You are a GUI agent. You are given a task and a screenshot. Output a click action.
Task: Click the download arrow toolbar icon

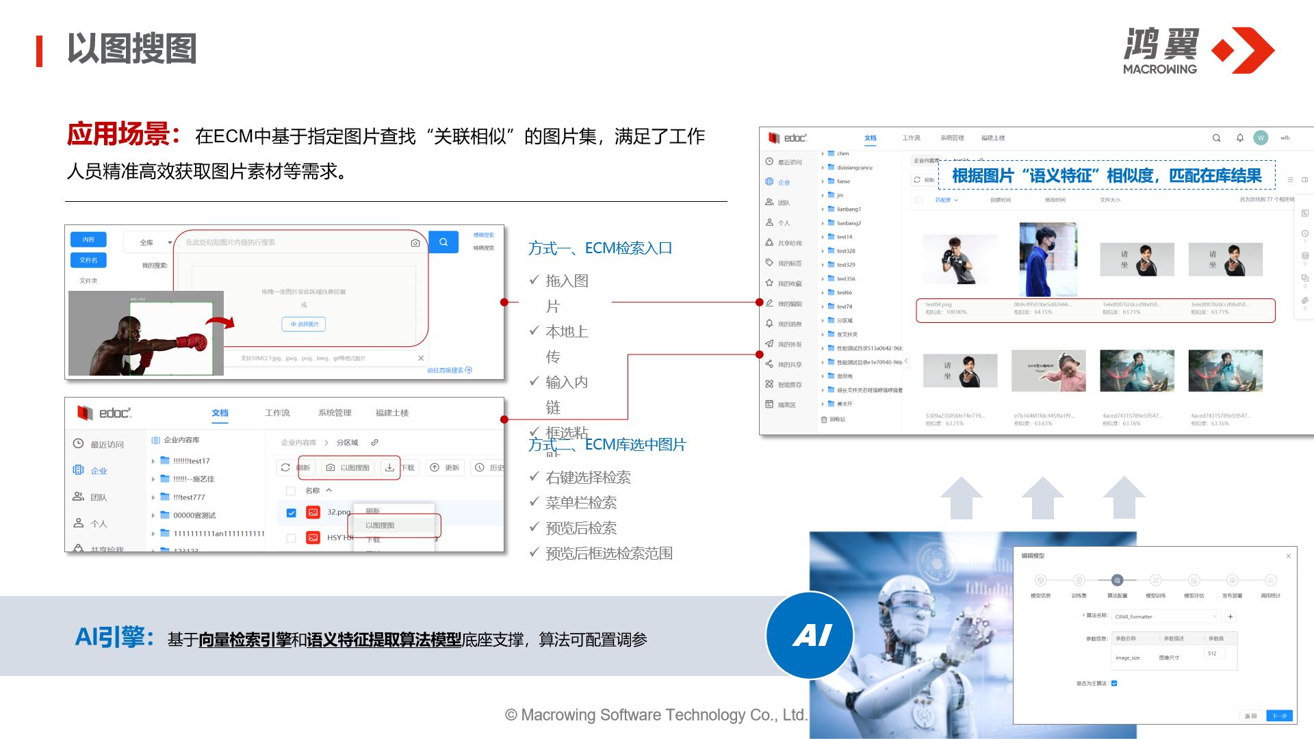pyautogui.click(x=389, y=467)
